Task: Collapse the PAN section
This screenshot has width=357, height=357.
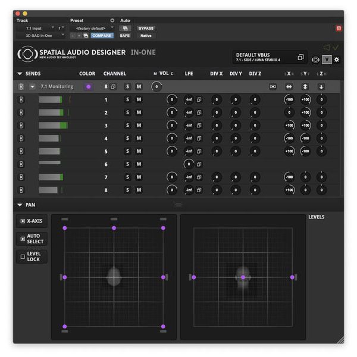Action: (20, 205)
